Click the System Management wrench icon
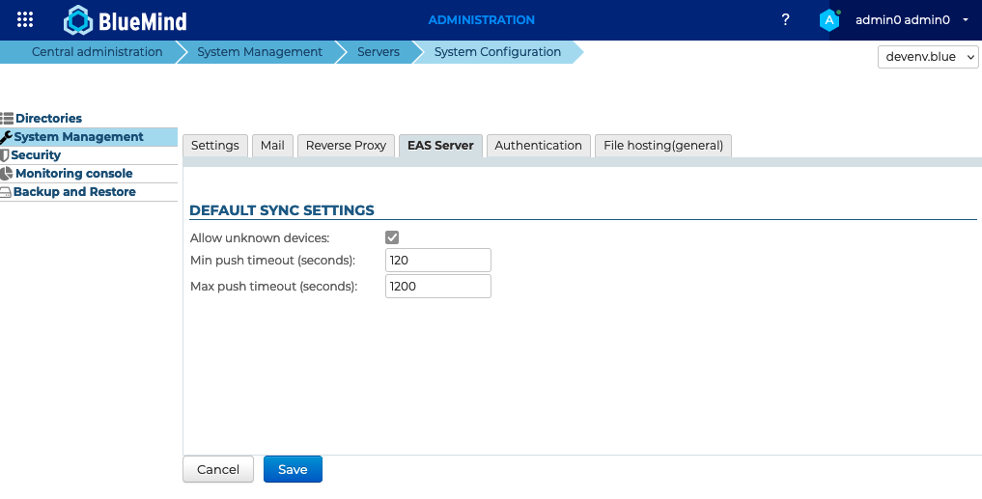The height and width of the screenshot is (499, 982). click(7, 137)
